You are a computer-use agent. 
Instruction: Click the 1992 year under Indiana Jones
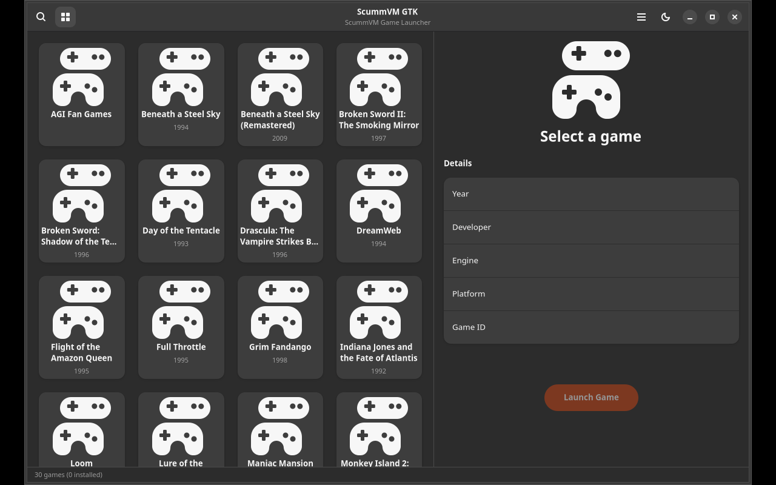pos(379,371)
